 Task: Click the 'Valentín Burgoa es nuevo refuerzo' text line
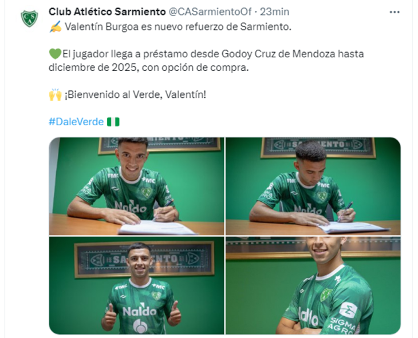tap(178, 27)
